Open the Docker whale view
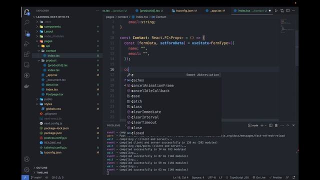 pos(26,86)
